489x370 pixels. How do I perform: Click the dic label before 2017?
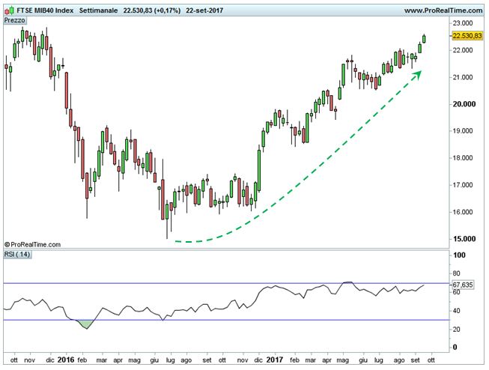[258, 360]
